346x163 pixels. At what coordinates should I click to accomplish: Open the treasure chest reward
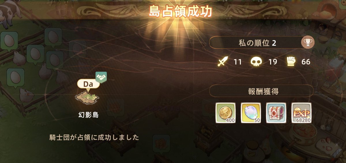point(276,113)
